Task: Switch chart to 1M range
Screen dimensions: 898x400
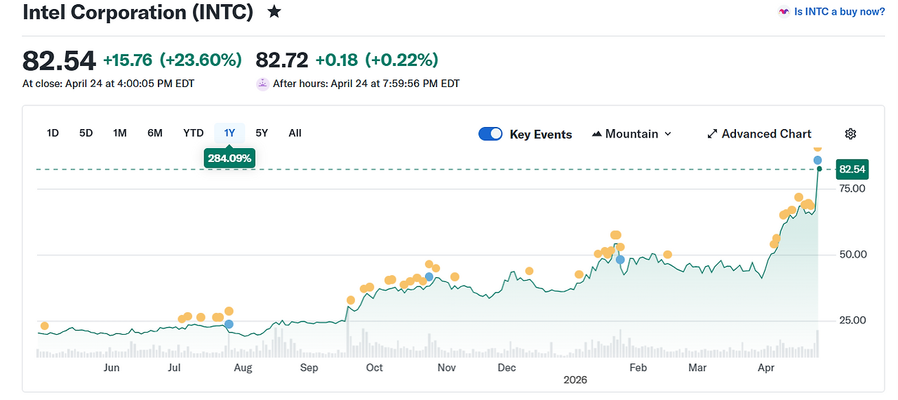Action: (120, 133)
